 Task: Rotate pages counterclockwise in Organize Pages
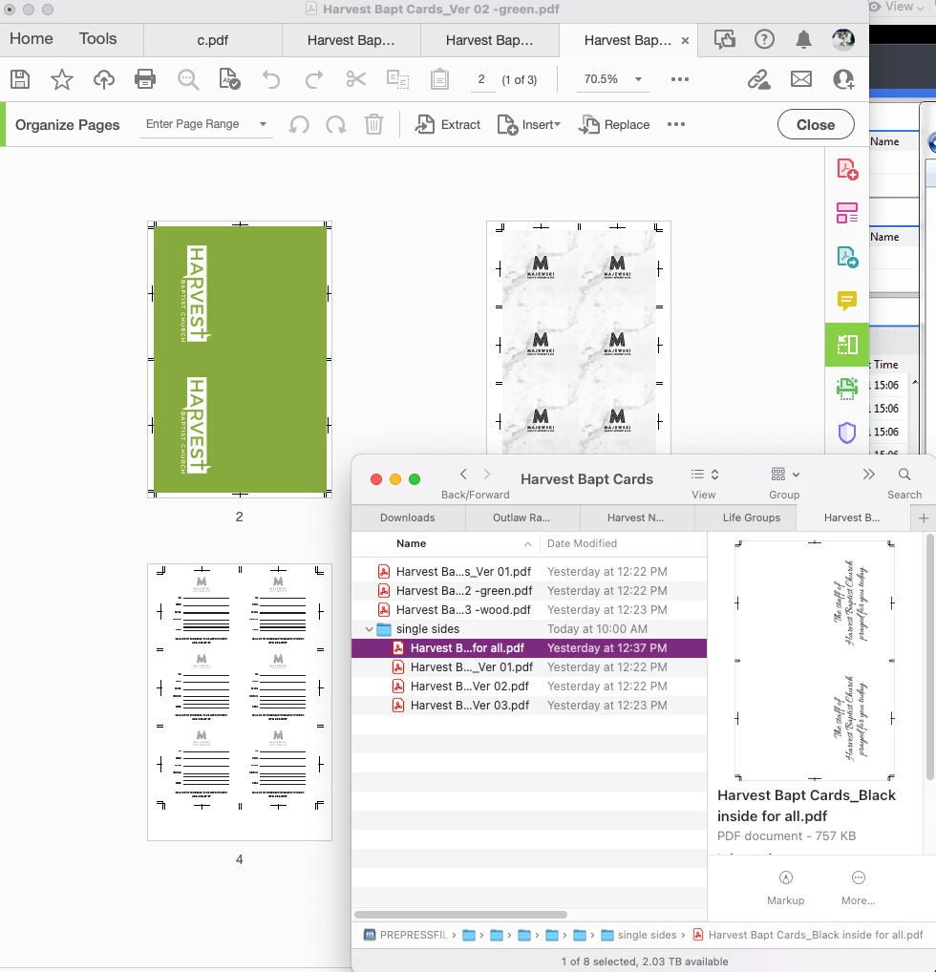point(299,124)
